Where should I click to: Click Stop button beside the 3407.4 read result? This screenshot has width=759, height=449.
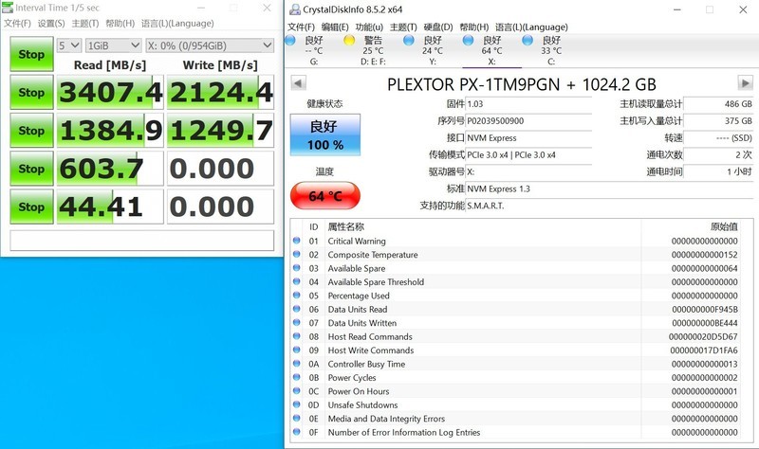31,92
